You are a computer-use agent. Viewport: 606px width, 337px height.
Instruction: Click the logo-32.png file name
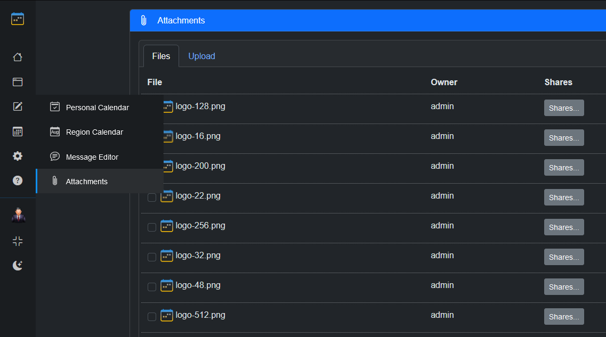point(198,256)
